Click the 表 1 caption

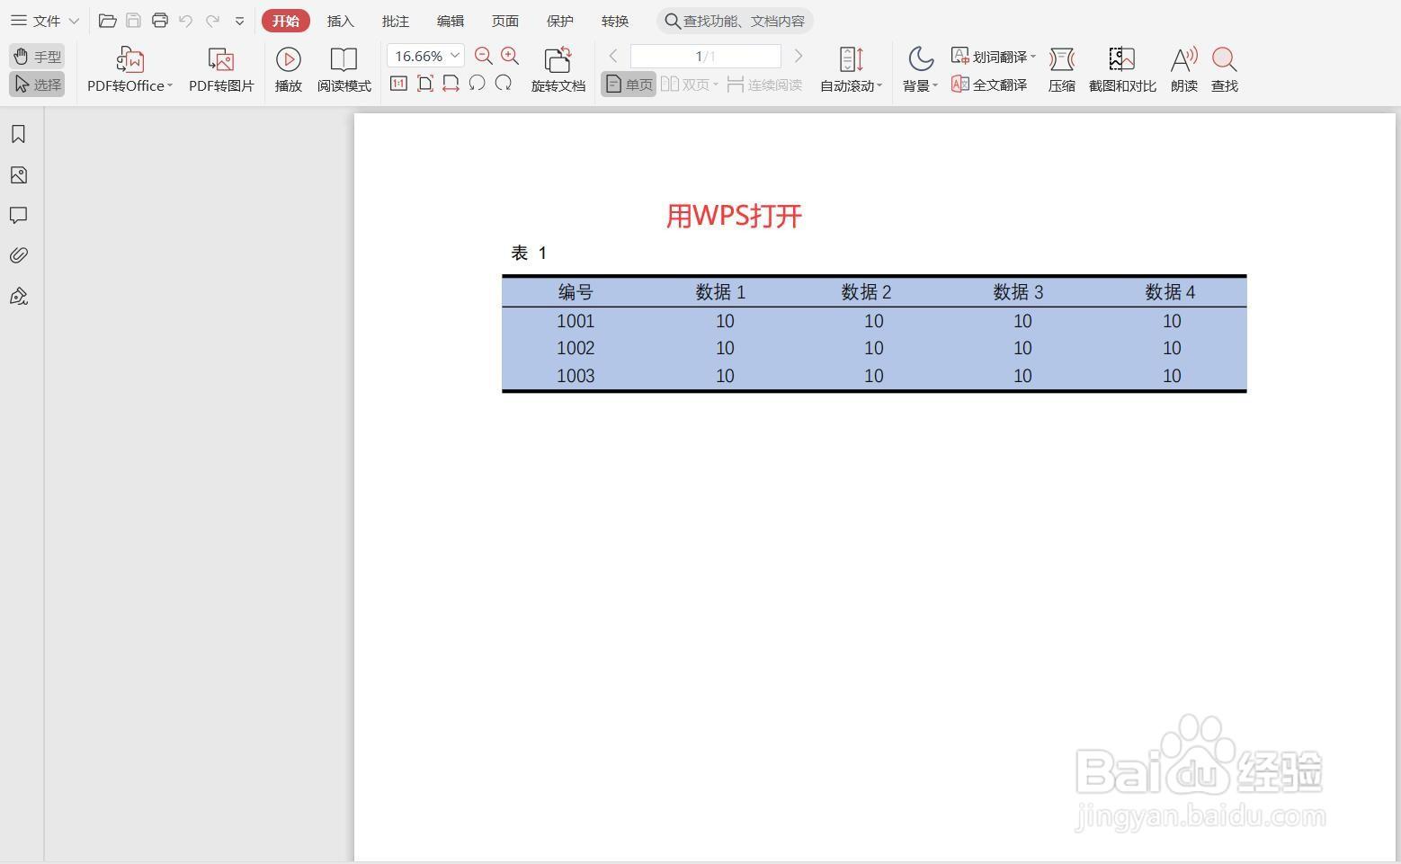(x=529, y=253)
